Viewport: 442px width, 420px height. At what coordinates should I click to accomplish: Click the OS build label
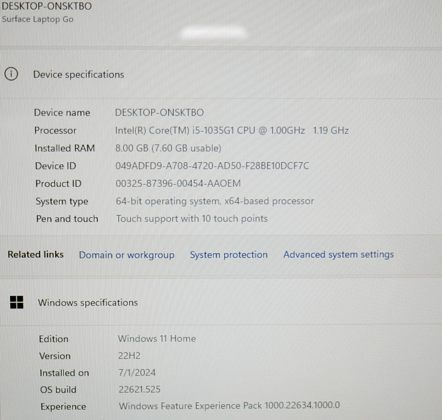click(x=58, y=390)
